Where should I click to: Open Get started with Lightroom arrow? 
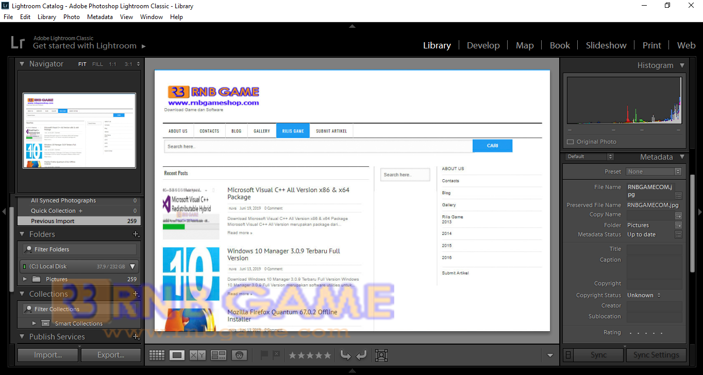[x=144, y=46]
